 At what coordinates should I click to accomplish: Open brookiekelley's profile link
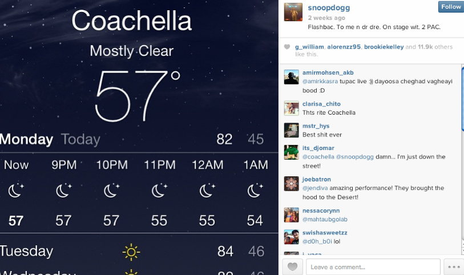point(384,47)
